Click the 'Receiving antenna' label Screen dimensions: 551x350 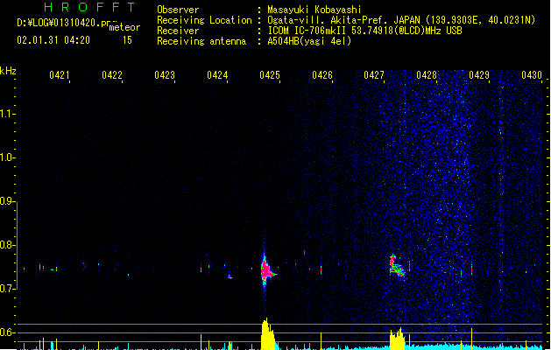click(x=201, y=41)
